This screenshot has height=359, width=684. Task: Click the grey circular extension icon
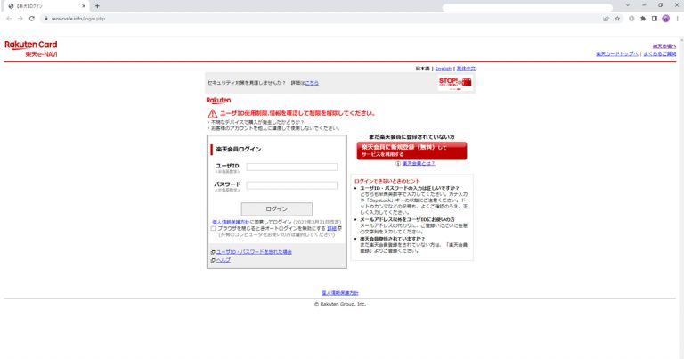point(631,19)
